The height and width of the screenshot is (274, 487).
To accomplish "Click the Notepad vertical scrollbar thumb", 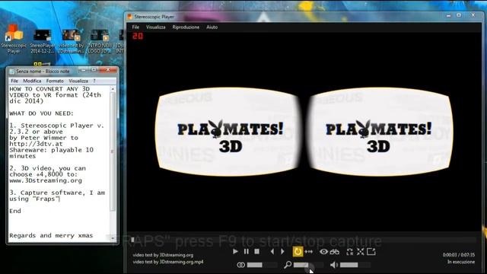I will (113, 151).
